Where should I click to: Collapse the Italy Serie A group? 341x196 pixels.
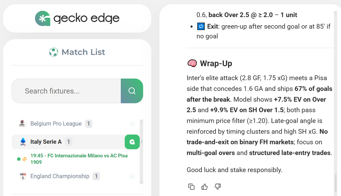coord(46,142)
